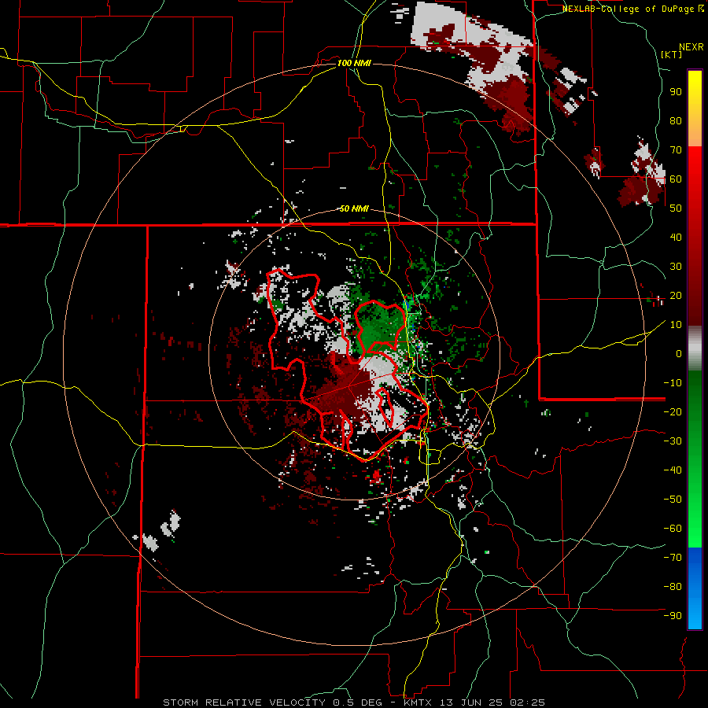Click the -80 value on velocity scale

[x=673, y=587]
